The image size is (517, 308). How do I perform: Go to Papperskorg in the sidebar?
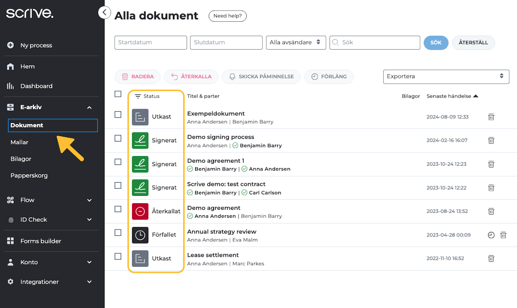coord(29,175)
